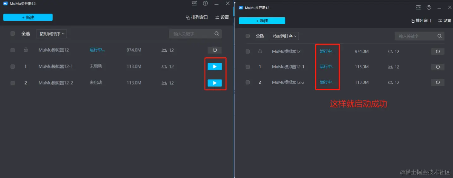
Task: Click lock icon of MuMu模拟器12, right window
Action: [x=260, y=51]
